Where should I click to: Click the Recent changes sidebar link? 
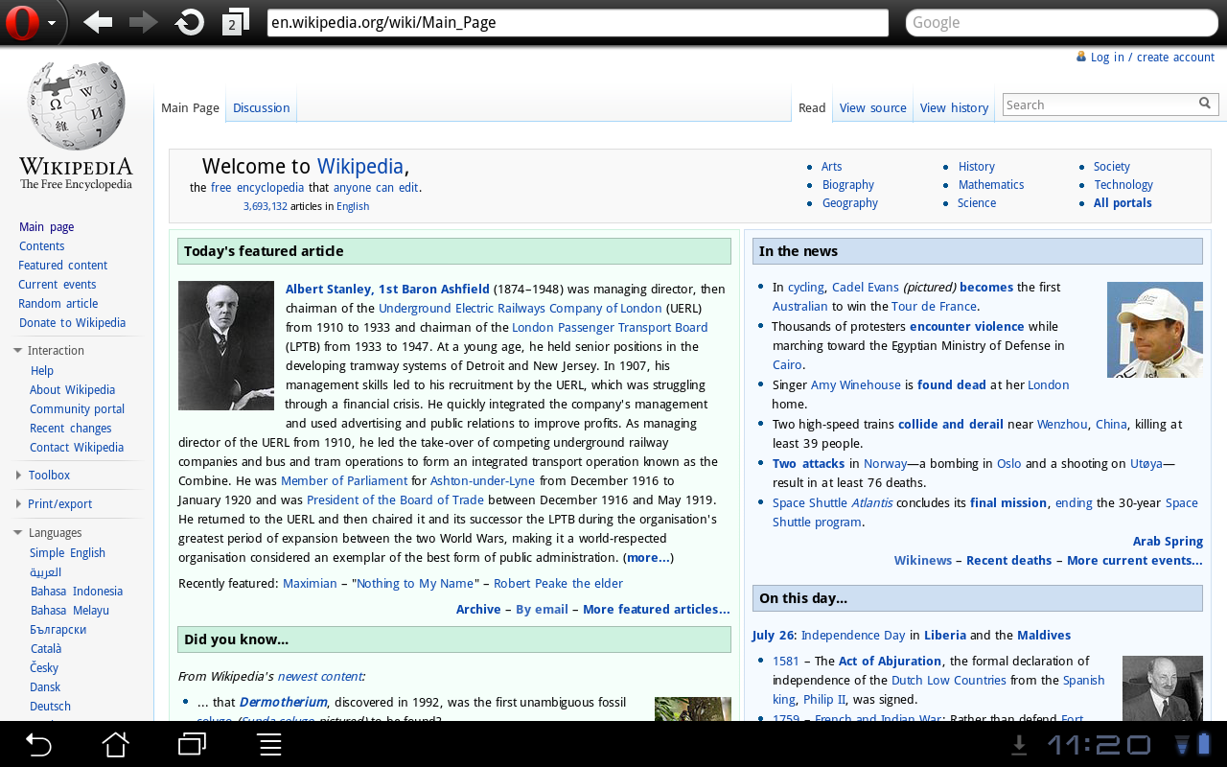(70, 429)
